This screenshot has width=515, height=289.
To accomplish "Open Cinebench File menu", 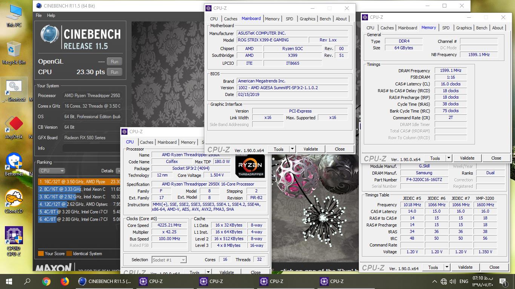I will [38, 15].
